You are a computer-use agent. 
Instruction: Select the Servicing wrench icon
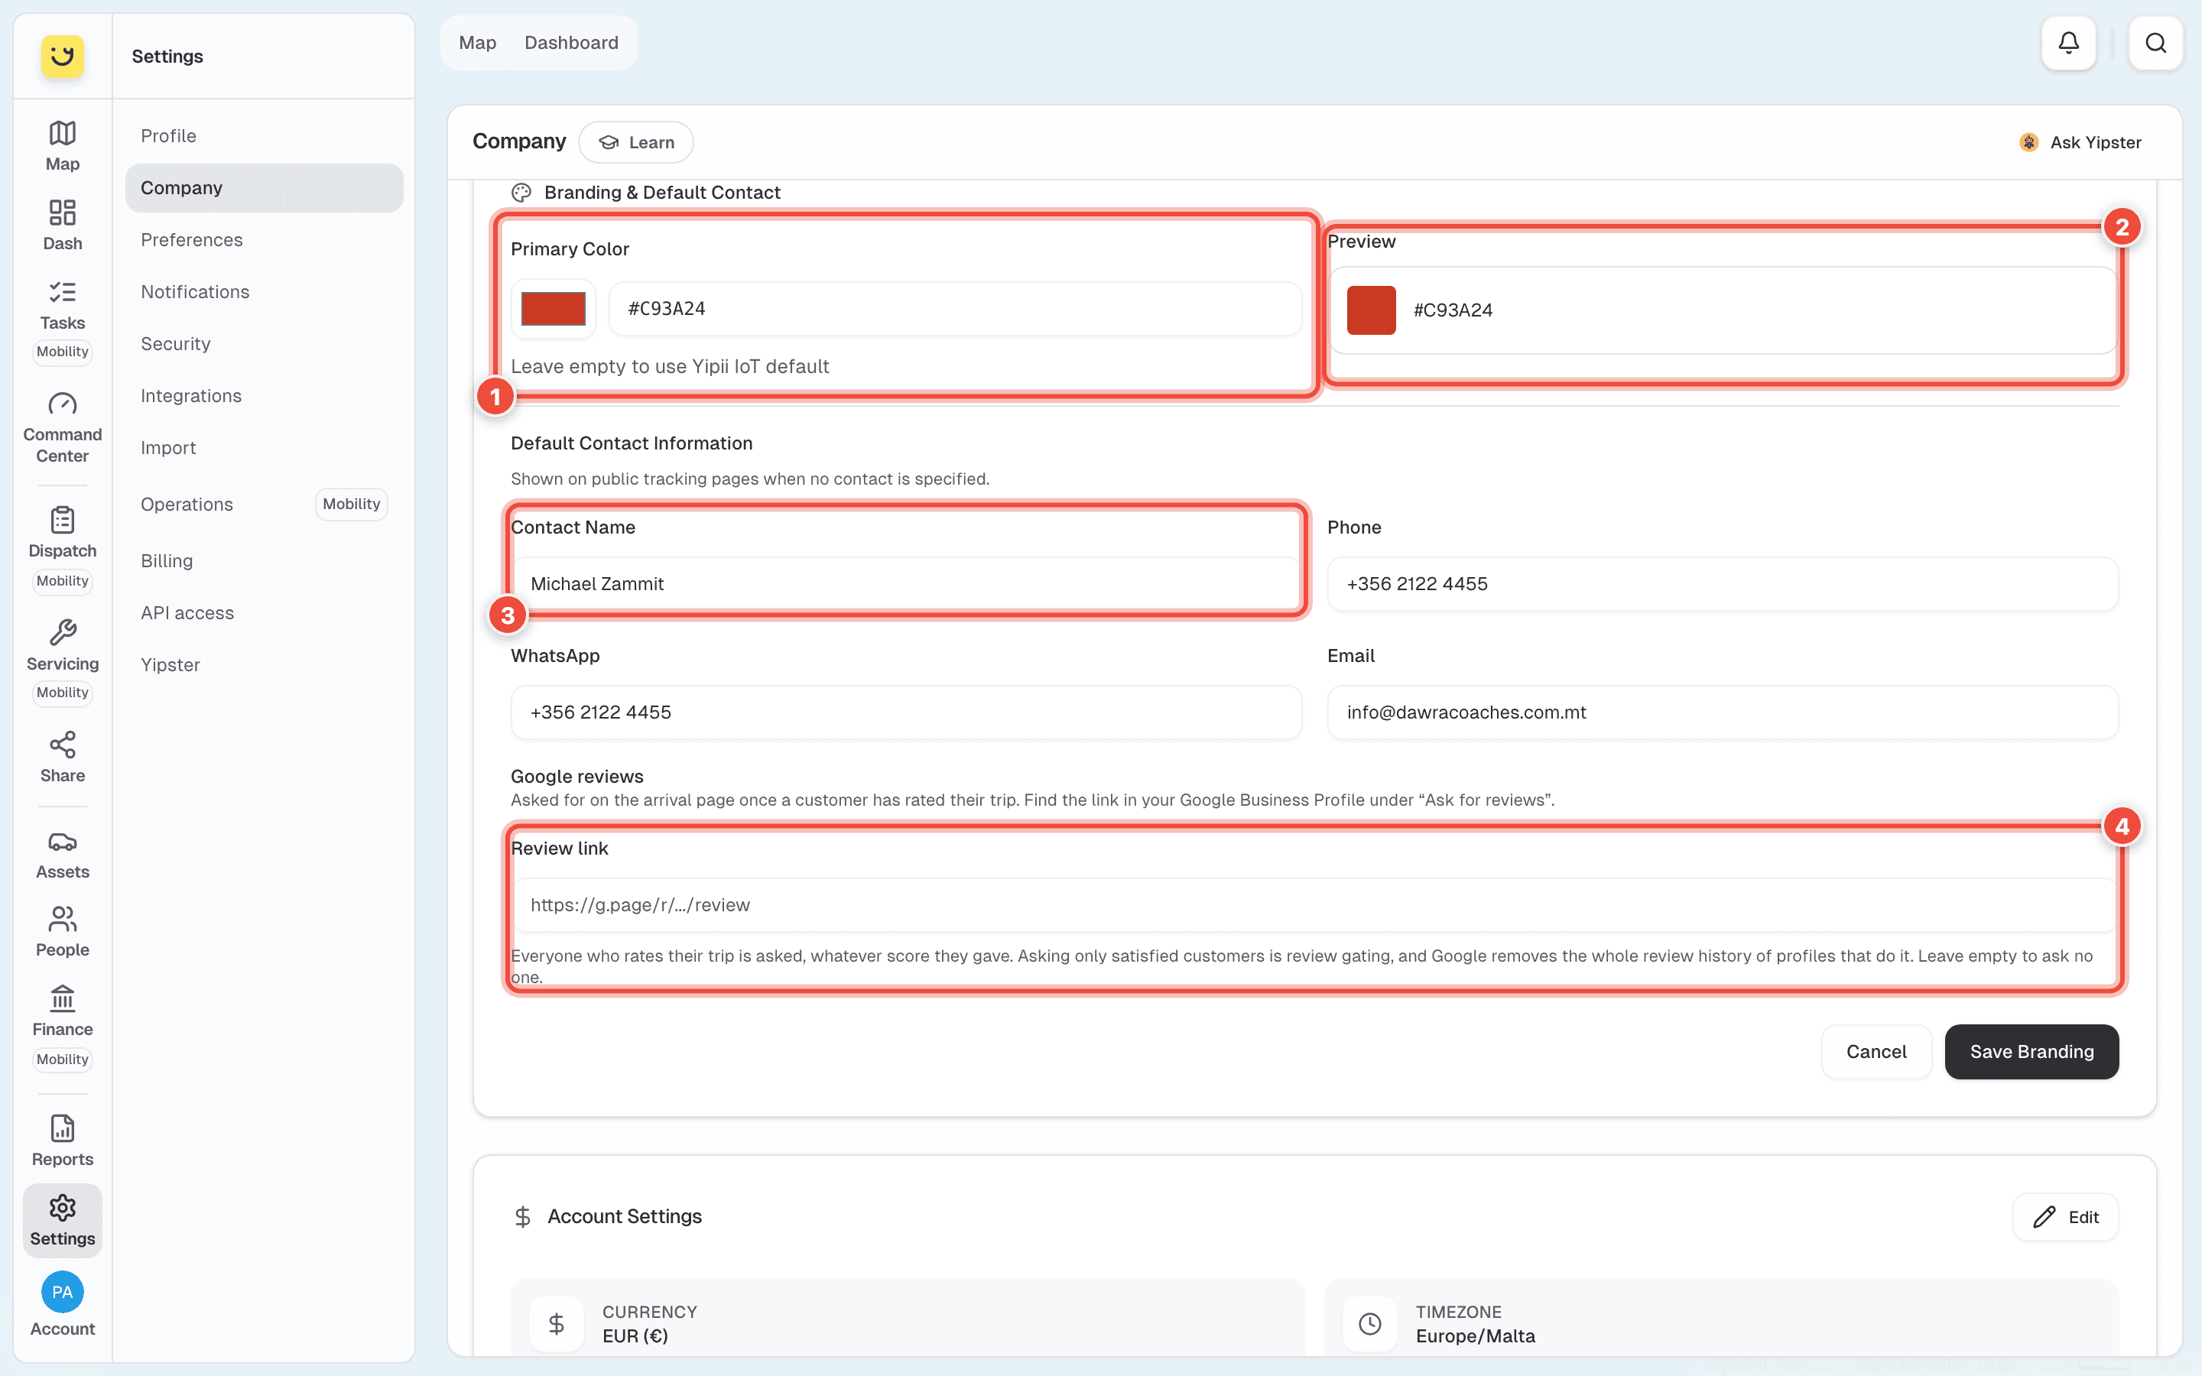coord(62,632)
